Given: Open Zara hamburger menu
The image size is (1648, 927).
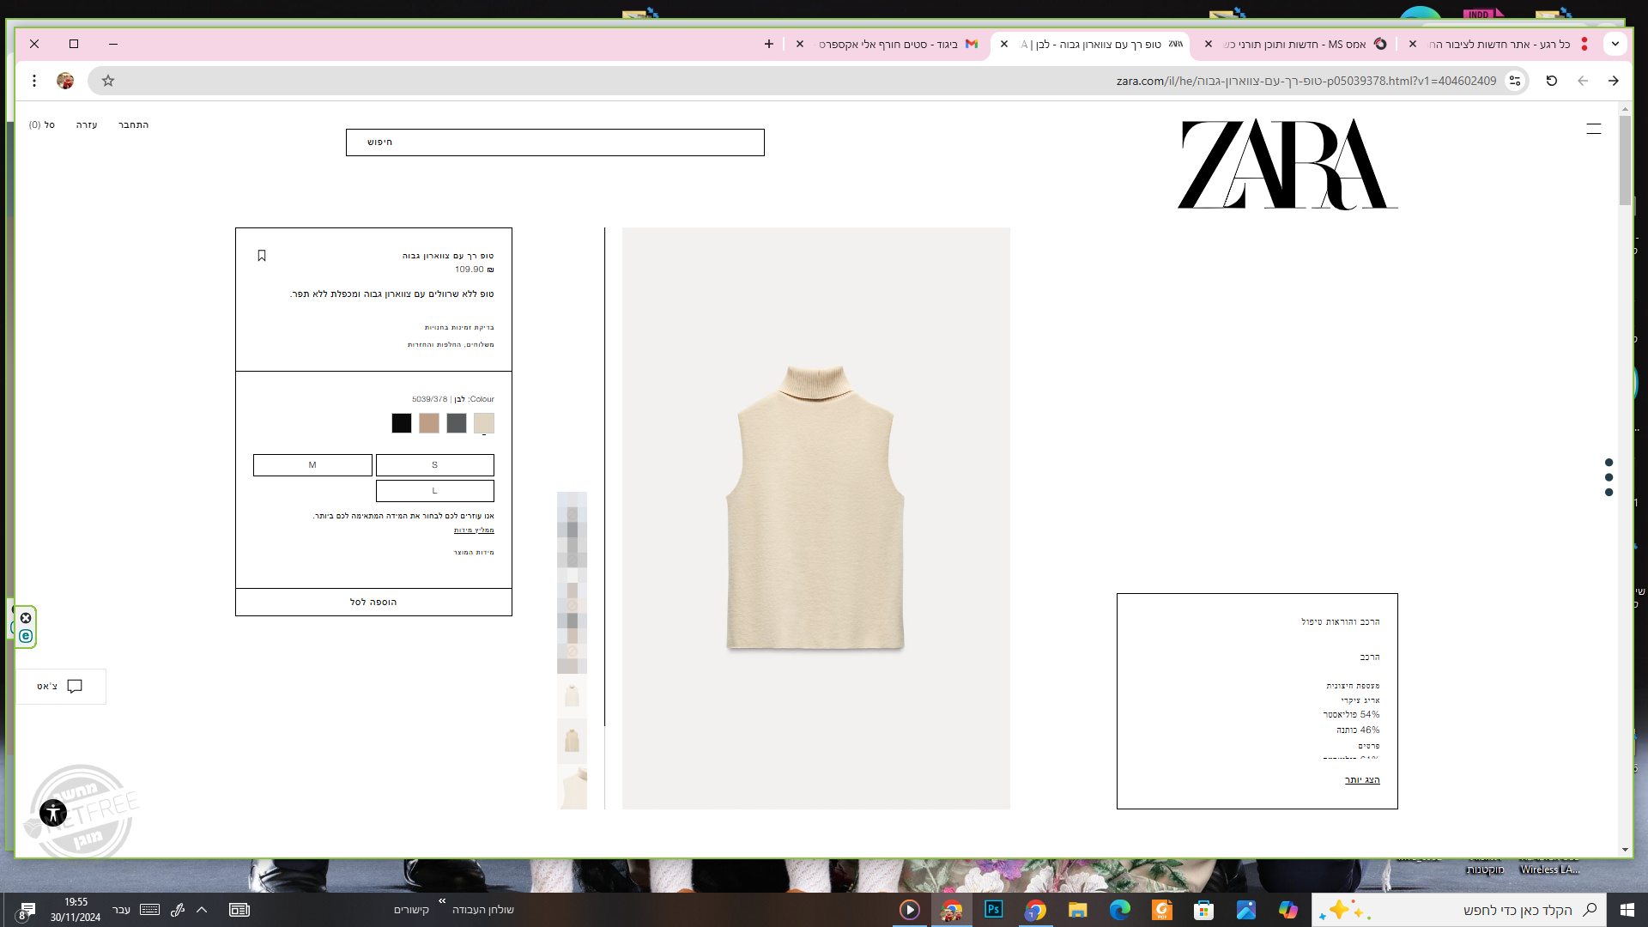Looking at the screenshot, I should point(1593,129).
